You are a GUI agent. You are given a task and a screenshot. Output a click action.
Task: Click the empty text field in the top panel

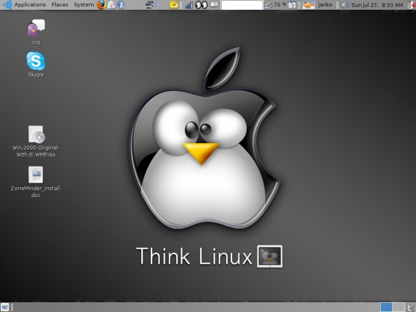click(x=242, y=5)
